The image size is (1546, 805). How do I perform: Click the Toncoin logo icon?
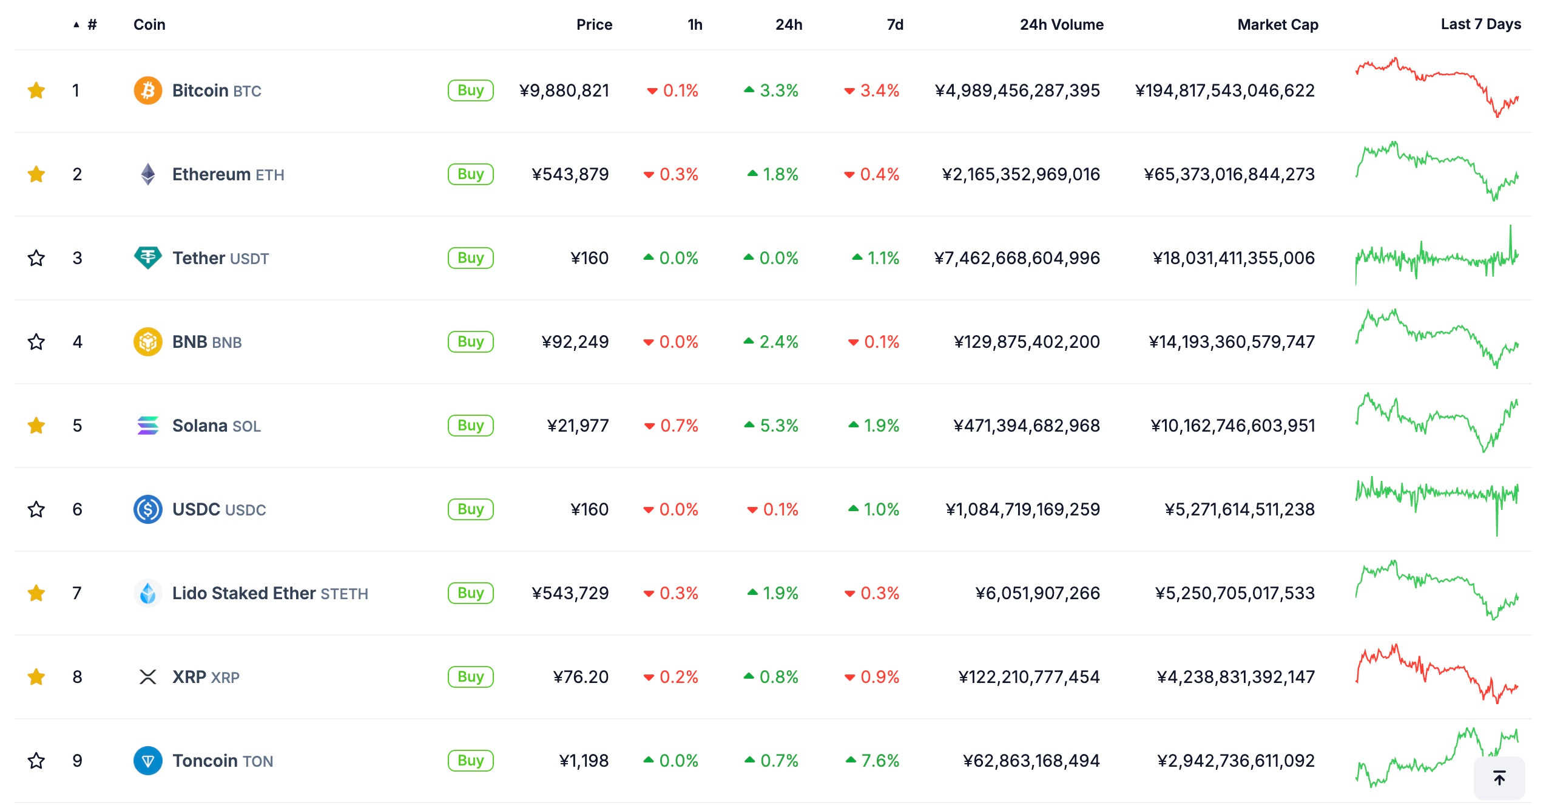point(147,761)
